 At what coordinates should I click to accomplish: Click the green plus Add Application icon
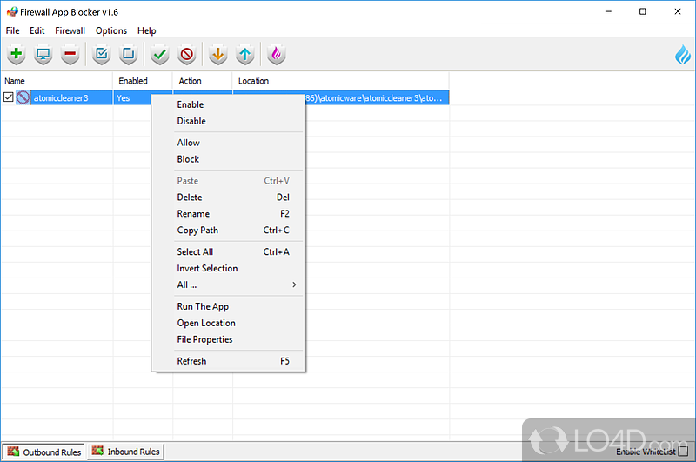point(17,55)
